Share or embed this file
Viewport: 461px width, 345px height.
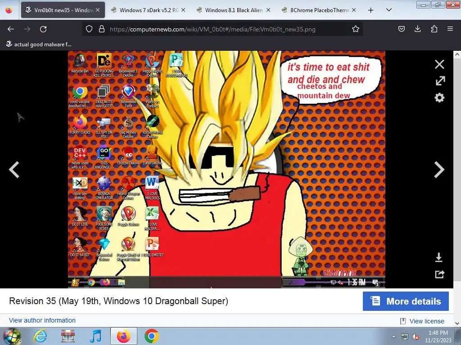tap(439, 274)
